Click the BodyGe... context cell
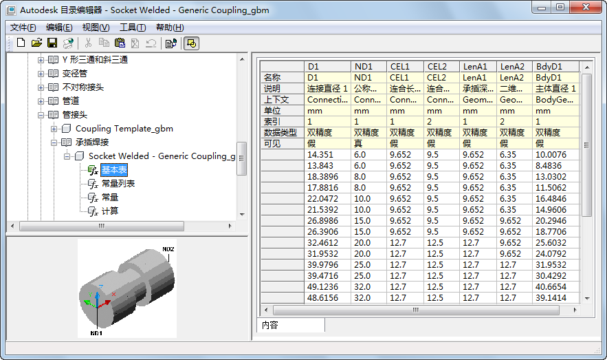The image size is (607, 360). tap(555, 100)
